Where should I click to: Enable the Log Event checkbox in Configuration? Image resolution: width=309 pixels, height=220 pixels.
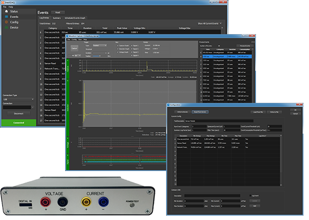click(x=251, y=196)
